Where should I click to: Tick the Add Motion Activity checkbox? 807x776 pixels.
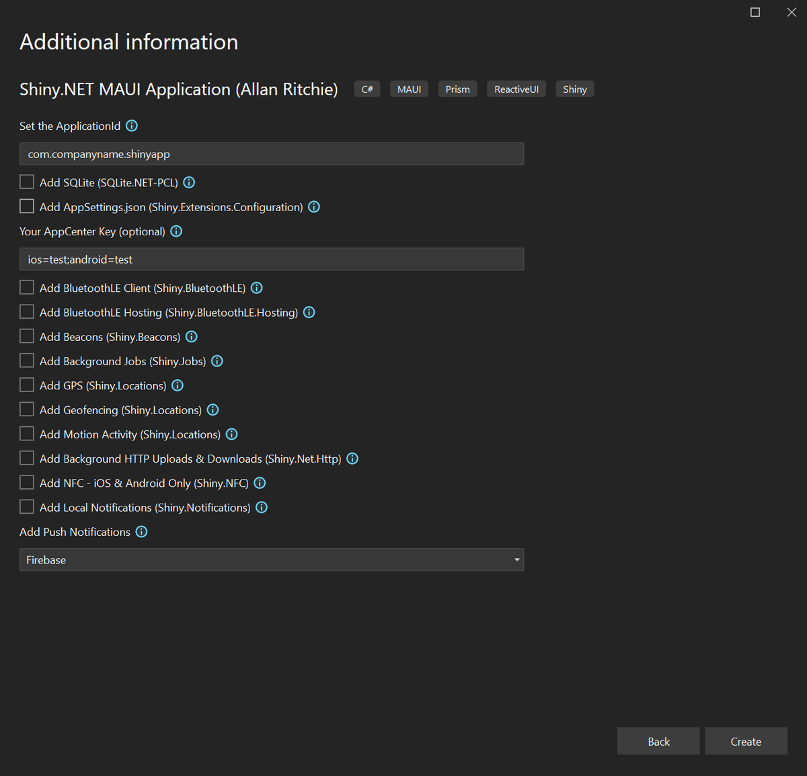click(x=27, y=434)
